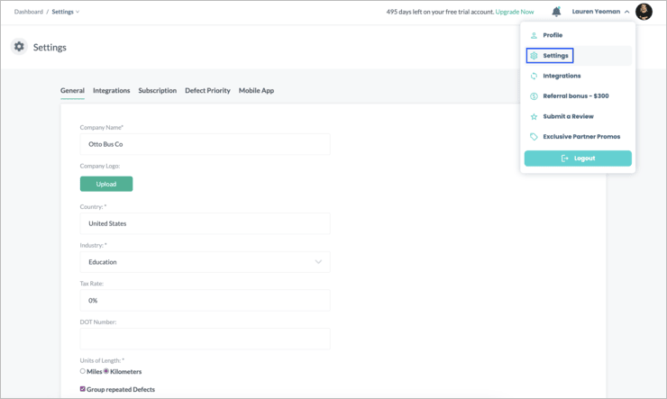Viewport: 667px width, 399px height.
Task: Click the Exclusive Partner Promos tag icon
Action: (534, 137)
